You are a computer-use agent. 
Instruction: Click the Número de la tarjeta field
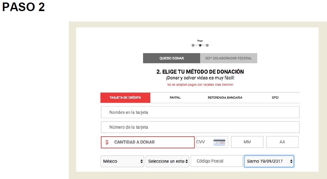pyautogui.click(x=200, y=127)
